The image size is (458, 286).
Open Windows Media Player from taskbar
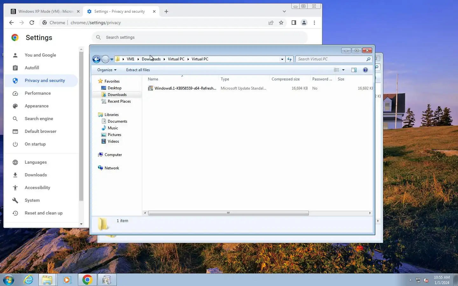67,280
